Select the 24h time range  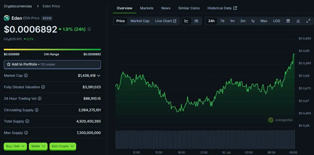[x=211, y=21]
